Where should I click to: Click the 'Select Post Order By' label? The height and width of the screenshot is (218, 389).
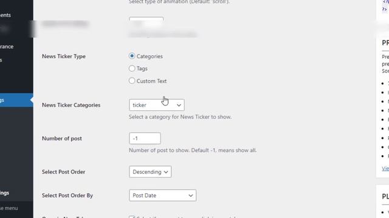coord(67,196)
